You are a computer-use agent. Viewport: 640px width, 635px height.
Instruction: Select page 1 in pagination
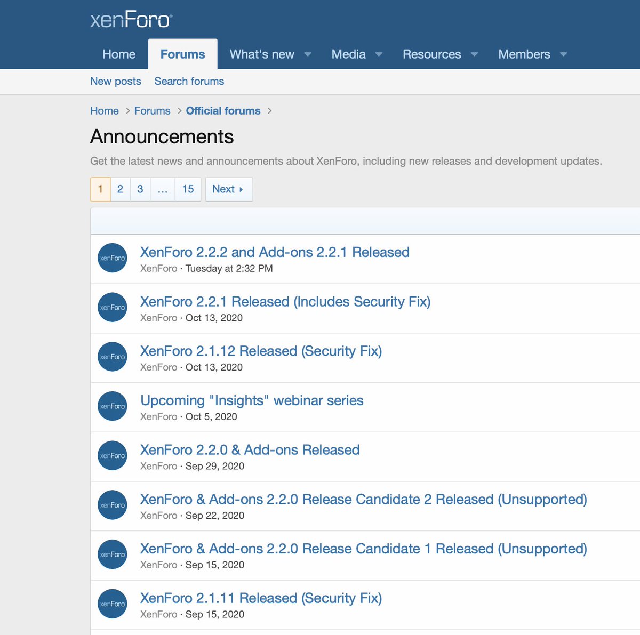click(100, 189)
